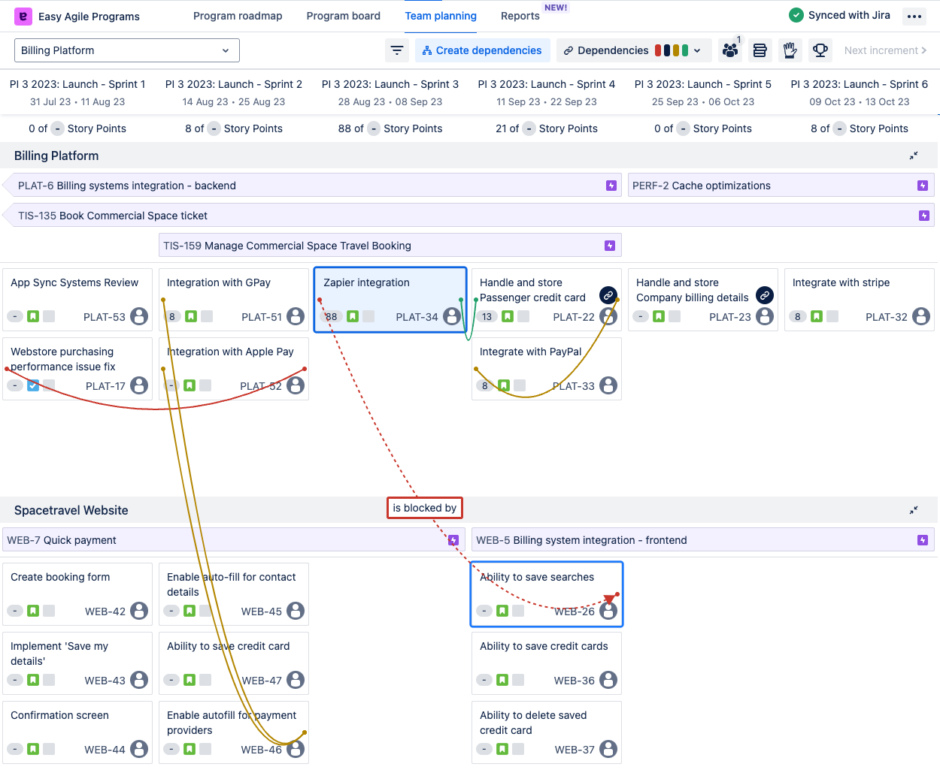Click the link icon on PLAT-22 card
The height and width of the screenshot is (773, 940).
coord(608,295)
